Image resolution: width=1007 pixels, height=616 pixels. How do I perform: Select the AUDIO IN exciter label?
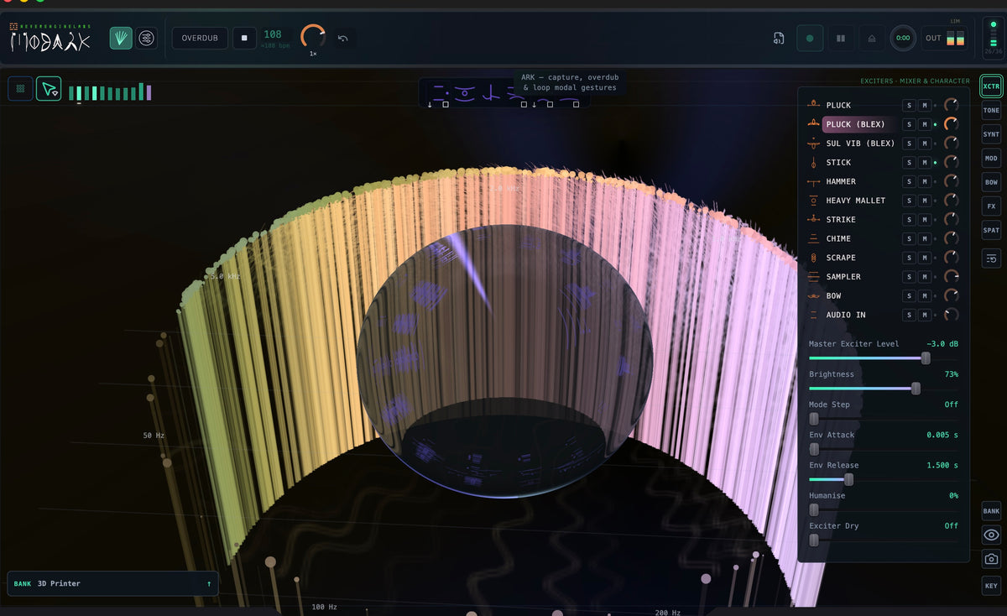tap(846, 315)
